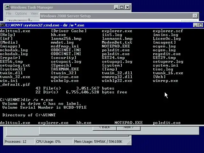Image resolution: width=204 pixels, height=153 pixels.
Task: Click twain_32.dll in the listing
Action: pyautogui.click(x=117, y=73)
